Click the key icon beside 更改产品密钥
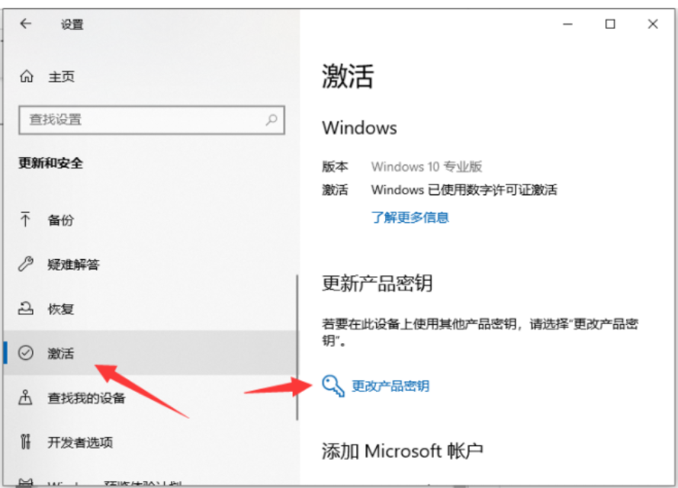Viewport: 678px width, 488px height. pos(333,385)
